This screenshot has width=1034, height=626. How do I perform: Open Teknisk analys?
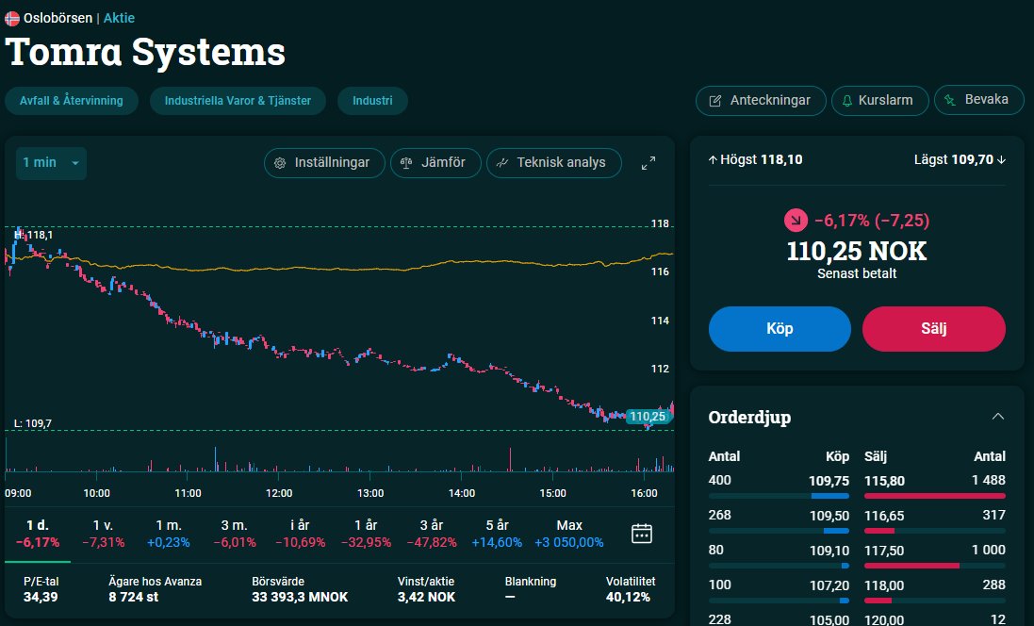pos(554,163)
